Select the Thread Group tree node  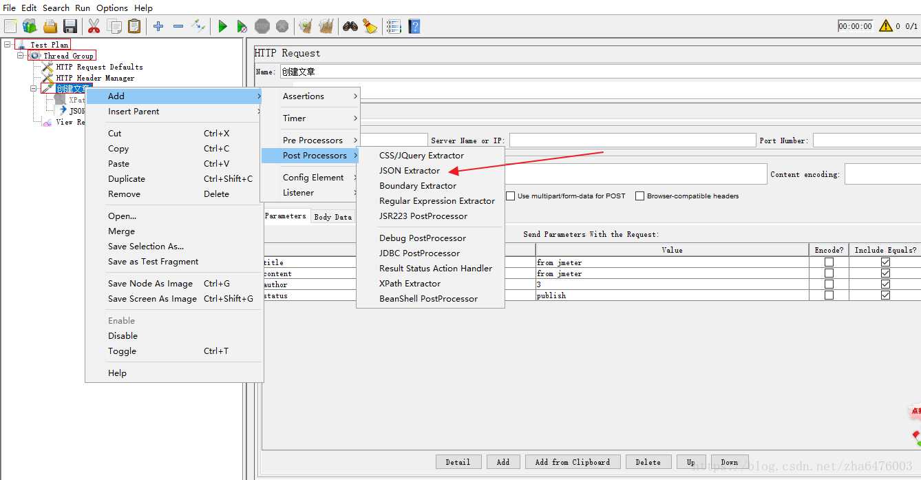click(x=68, y=56)
